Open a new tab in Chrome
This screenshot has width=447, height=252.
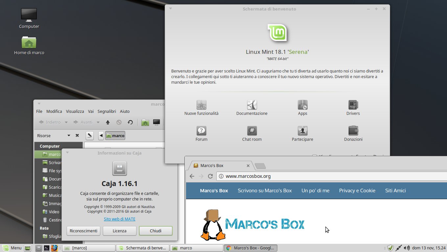(x=260, y=166)
